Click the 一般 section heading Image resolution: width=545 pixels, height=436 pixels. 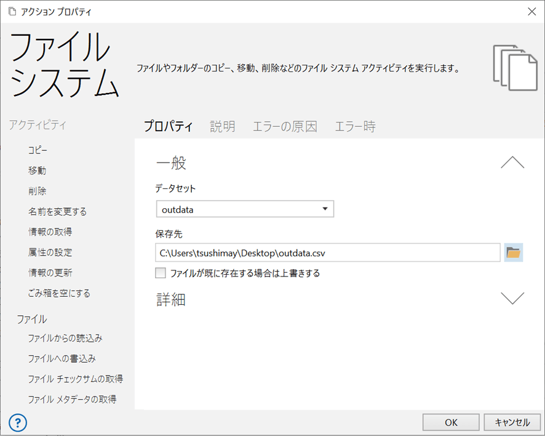(171, 163)
